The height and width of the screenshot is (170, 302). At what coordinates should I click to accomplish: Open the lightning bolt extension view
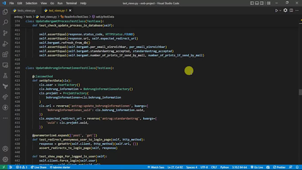5,108
